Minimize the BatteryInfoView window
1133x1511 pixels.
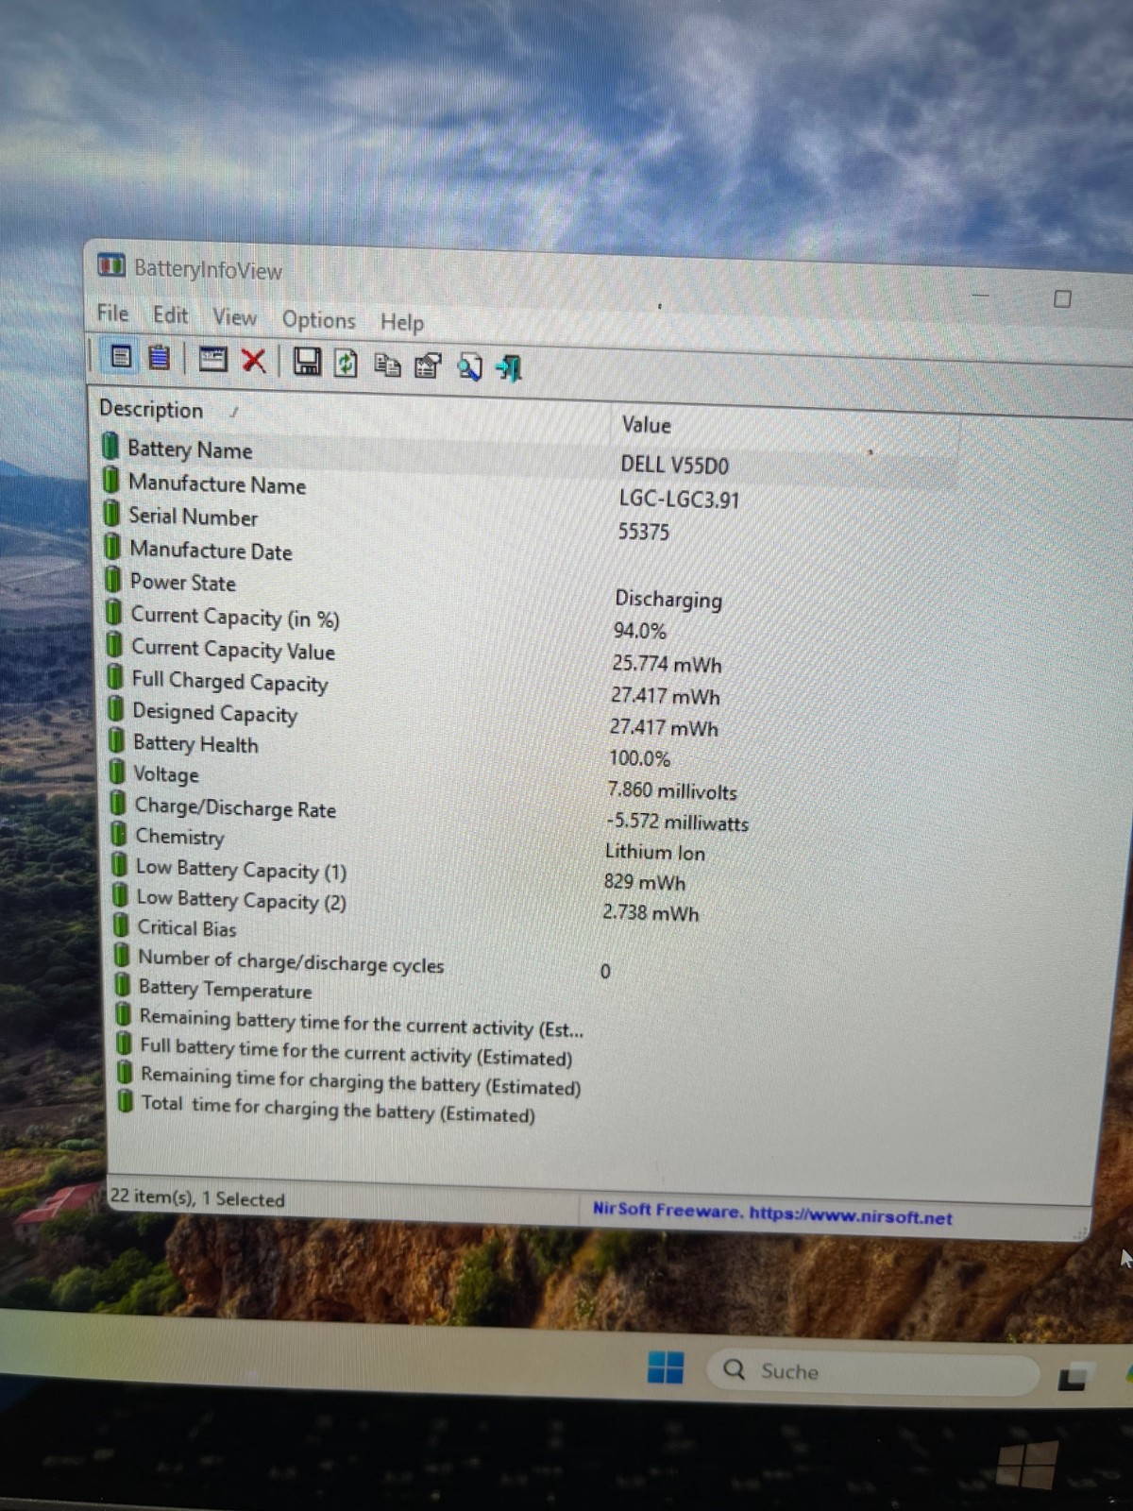click(981, 297)
